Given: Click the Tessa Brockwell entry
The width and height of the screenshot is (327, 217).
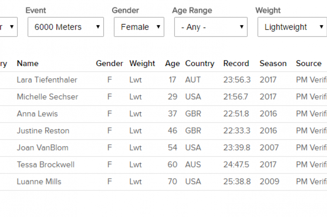Looking at the screenshot, I should click(x=45, y=165).
